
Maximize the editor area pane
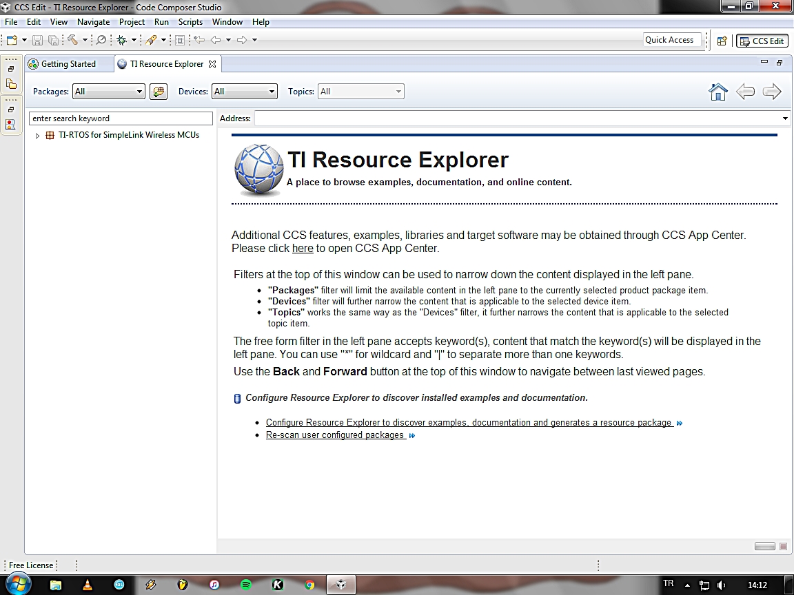pyautogui.click(x=780, y=62)
